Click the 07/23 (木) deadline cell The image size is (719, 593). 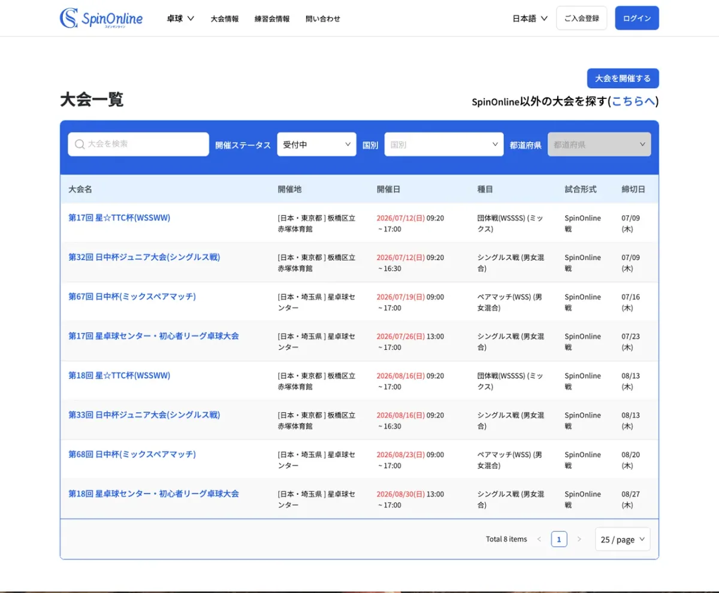pos(631,342)
